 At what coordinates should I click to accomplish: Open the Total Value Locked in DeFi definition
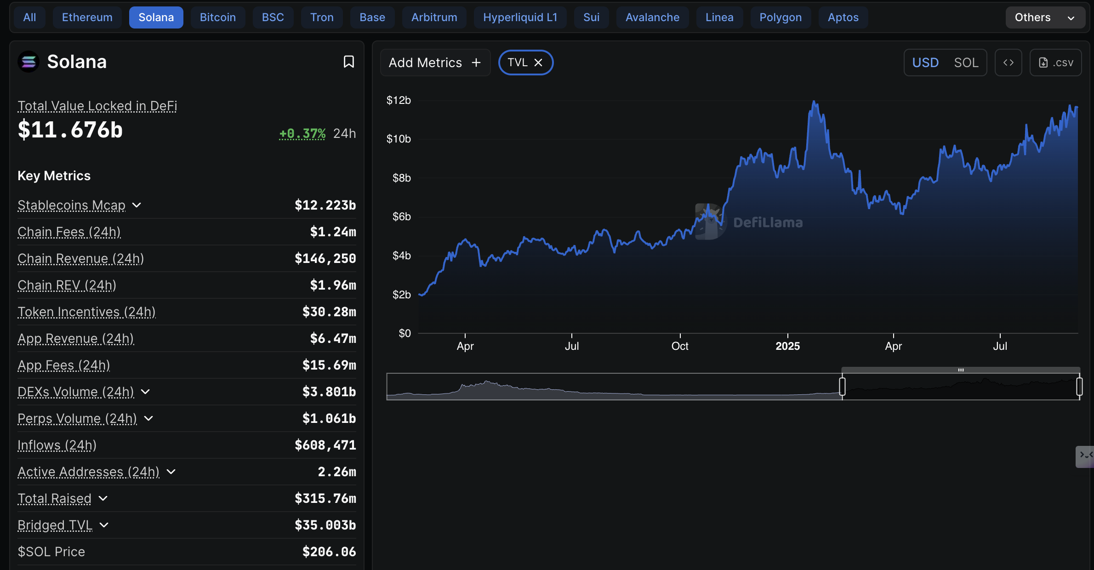point(97,106)
